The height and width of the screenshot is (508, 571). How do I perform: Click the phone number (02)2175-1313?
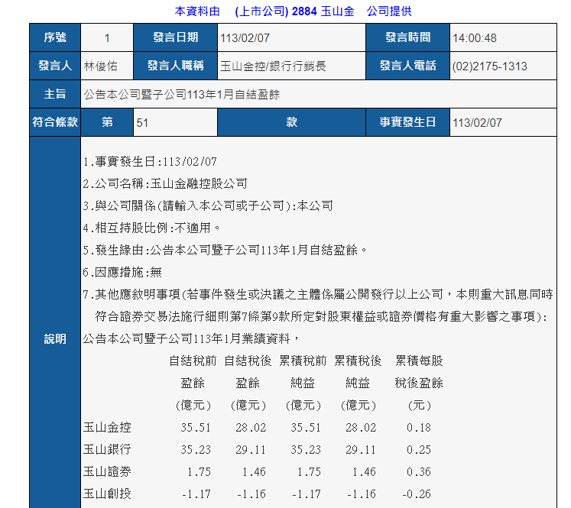pyautogui.click(x=489, y=66)
